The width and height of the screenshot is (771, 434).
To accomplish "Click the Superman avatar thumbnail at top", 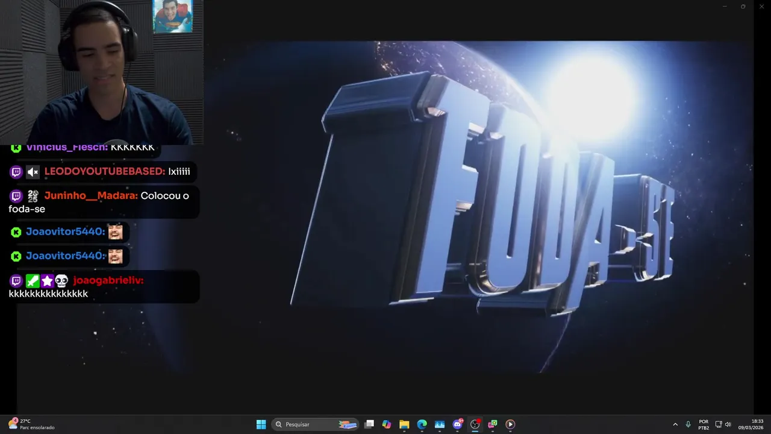I will [173, 16].
